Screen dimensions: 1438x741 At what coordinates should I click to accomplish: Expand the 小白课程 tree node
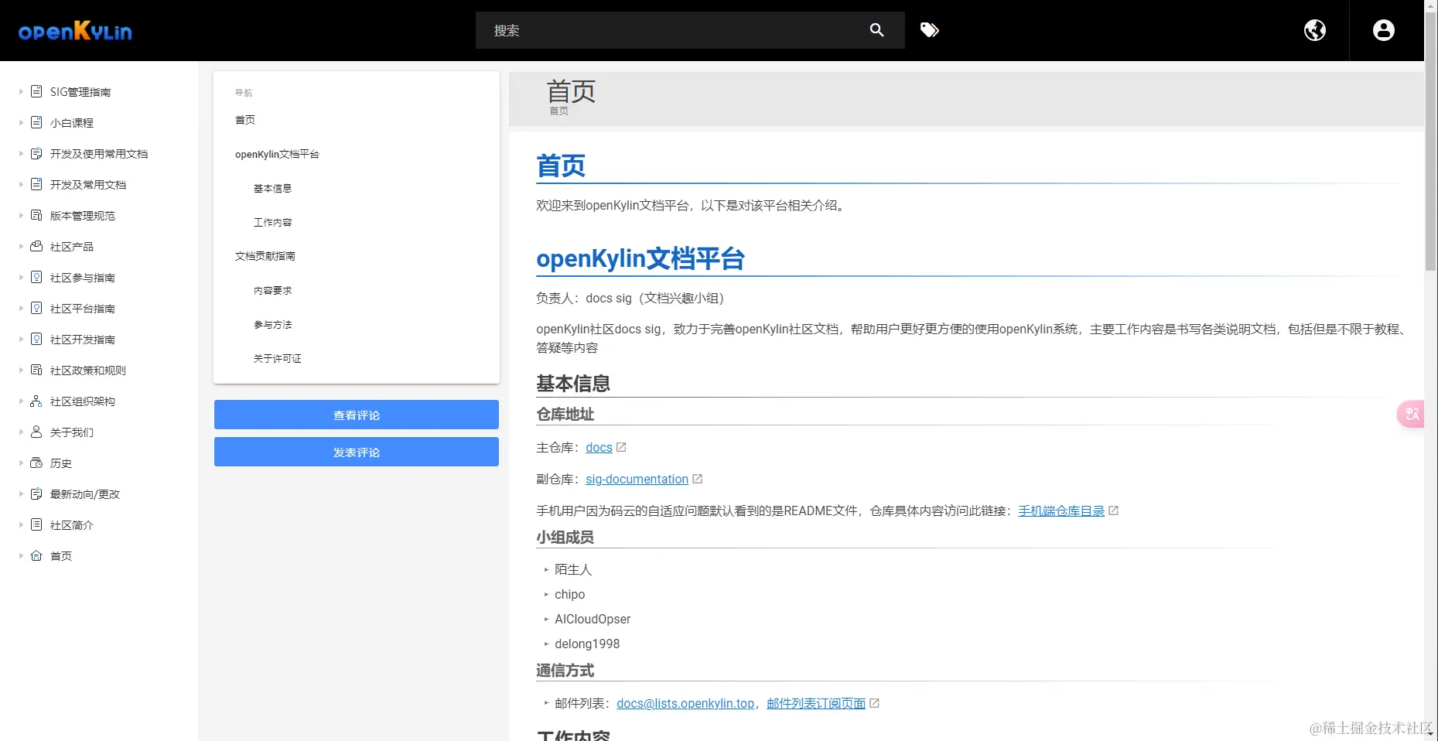21,122
